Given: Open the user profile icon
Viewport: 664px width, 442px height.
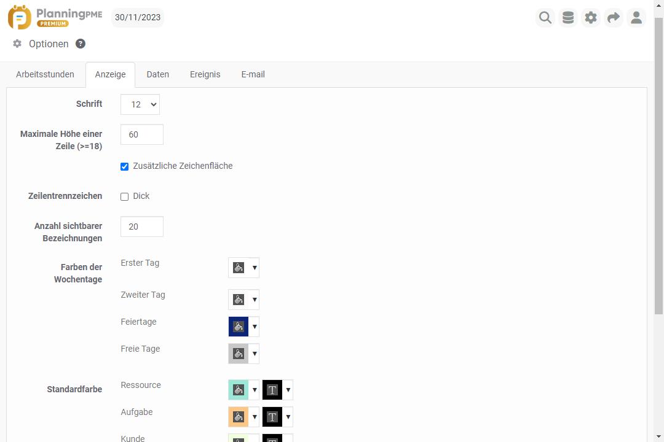Looking at the screenshot, I should [636, 18].
